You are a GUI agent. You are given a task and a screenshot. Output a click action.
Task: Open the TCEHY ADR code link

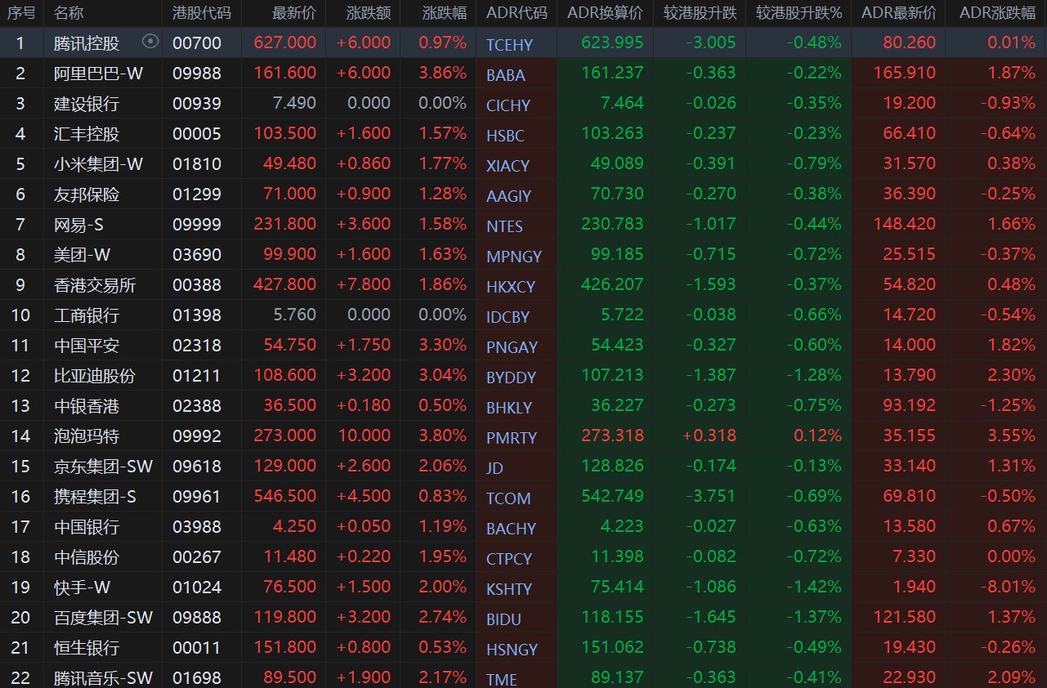(x=510, y=45)
